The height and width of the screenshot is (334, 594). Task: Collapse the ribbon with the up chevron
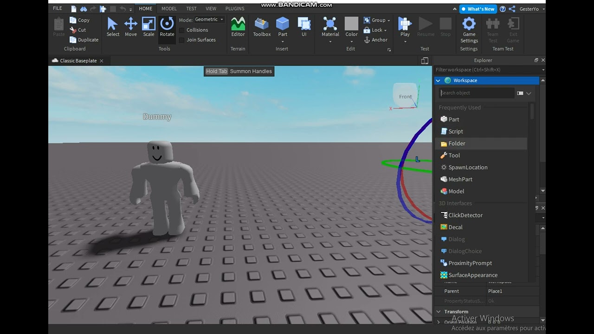pyautogui.click(x=455, y=9)
